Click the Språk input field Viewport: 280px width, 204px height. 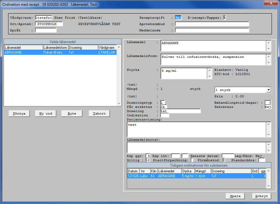(46, 30)
